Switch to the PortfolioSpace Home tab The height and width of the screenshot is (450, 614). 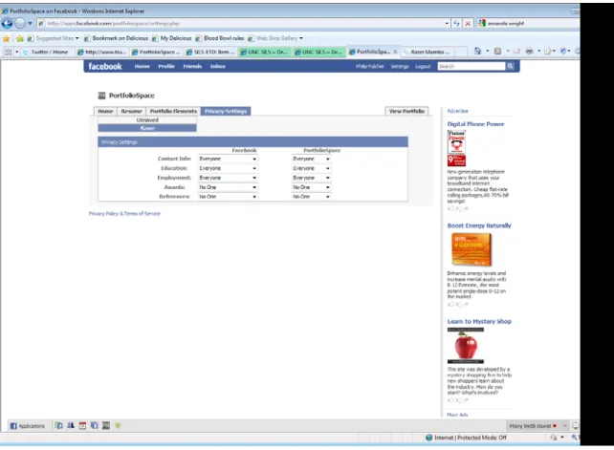105,111
